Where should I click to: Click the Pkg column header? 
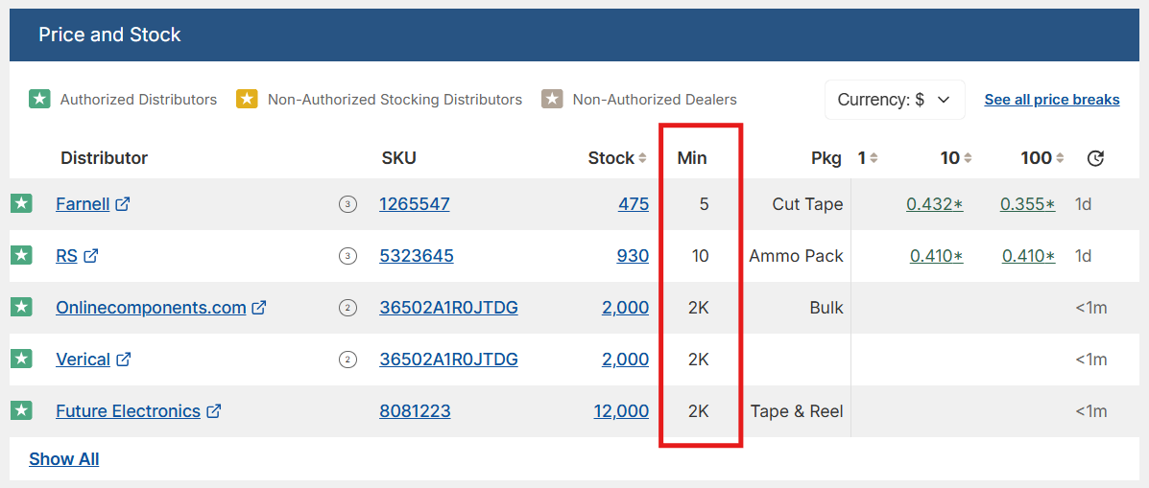coord(826,158)
